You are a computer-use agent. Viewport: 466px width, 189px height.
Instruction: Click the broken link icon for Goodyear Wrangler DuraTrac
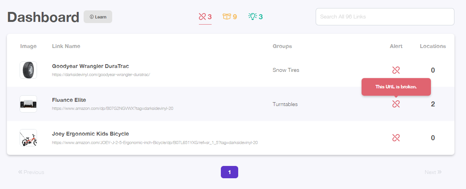(396, 70)
